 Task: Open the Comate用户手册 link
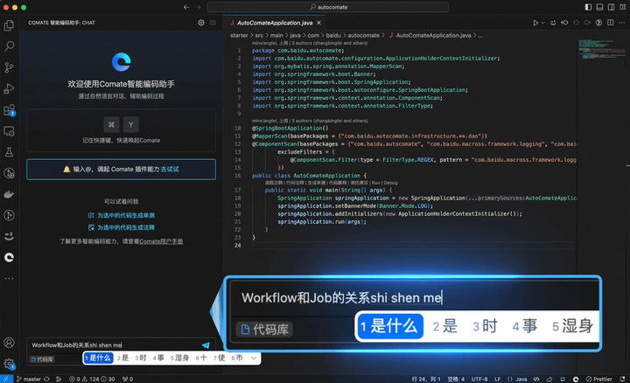click(161, 240)
